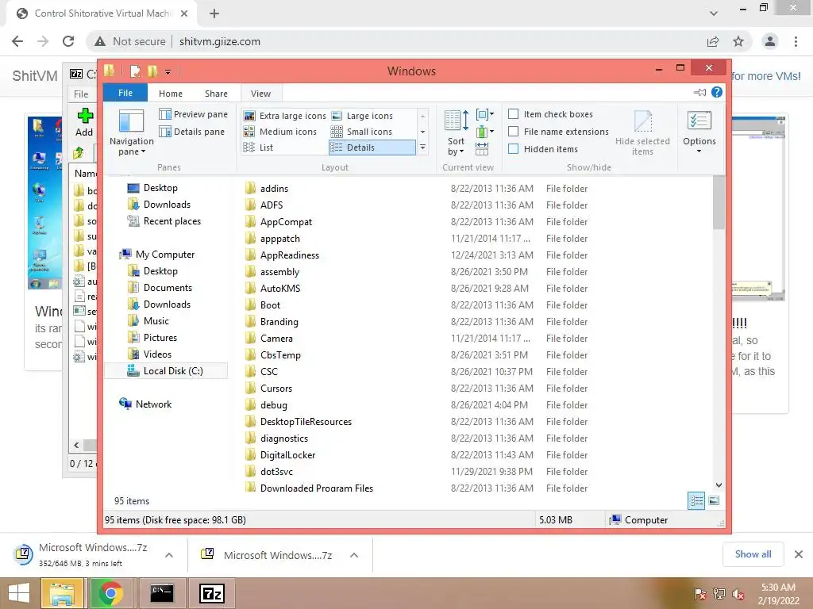Open Music in navigation pane

pos(148,321)
